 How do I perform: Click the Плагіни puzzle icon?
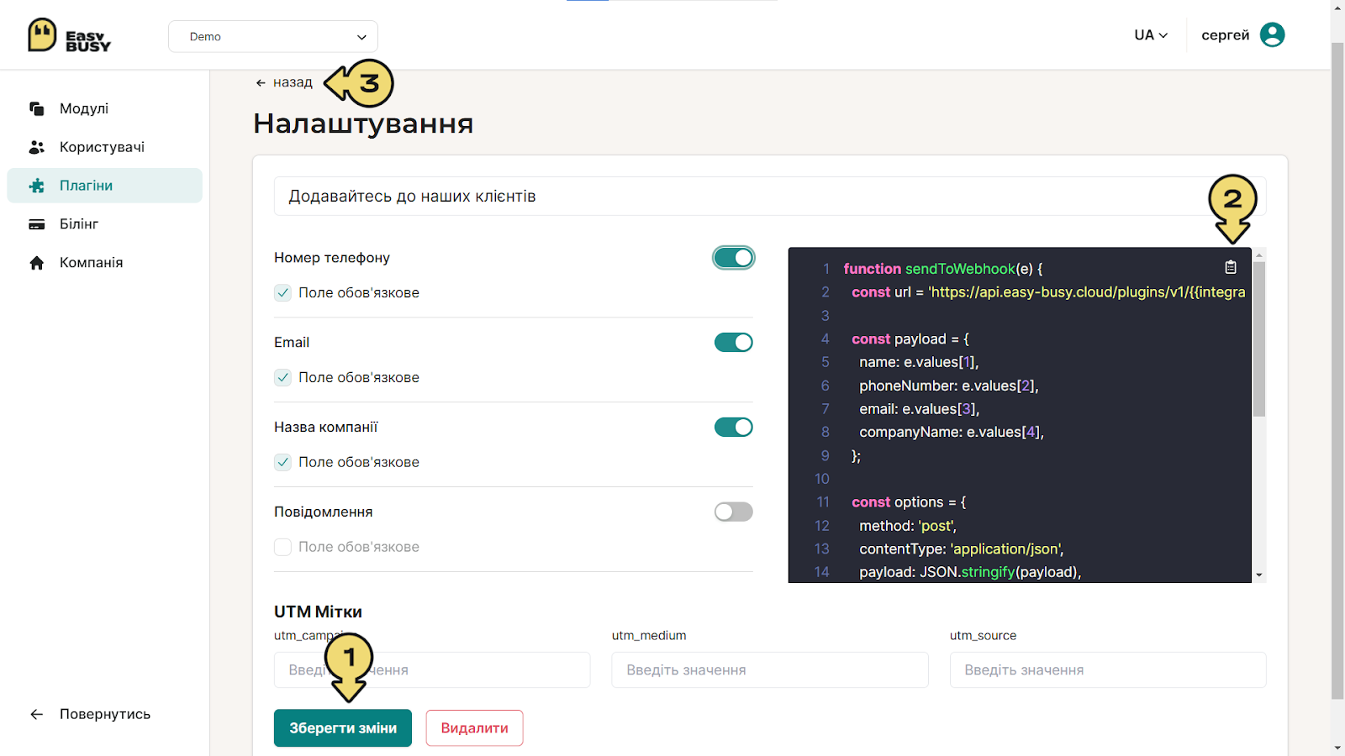[36, 186]
